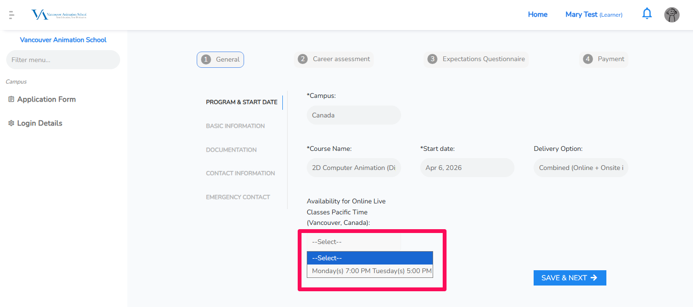Image resolution: width=693 pixels, height=307 pixels.
Task: Select the Contact Information section
Action: [x=240, y=173]
